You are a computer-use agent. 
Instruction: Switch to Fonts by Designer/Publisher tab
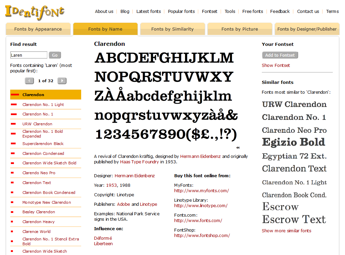coord(307,29)
